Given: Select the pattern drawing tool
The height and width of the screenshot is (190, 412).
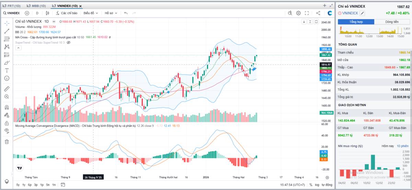Looking at the screenshot, I should pos(7,47).
